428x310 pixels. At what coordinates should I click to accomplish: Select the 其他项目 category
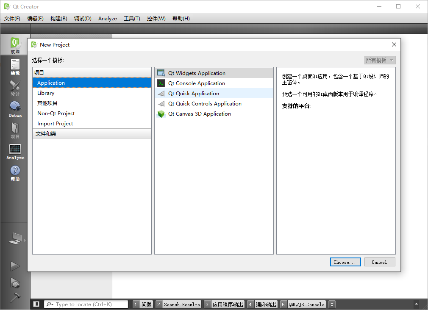92,103
